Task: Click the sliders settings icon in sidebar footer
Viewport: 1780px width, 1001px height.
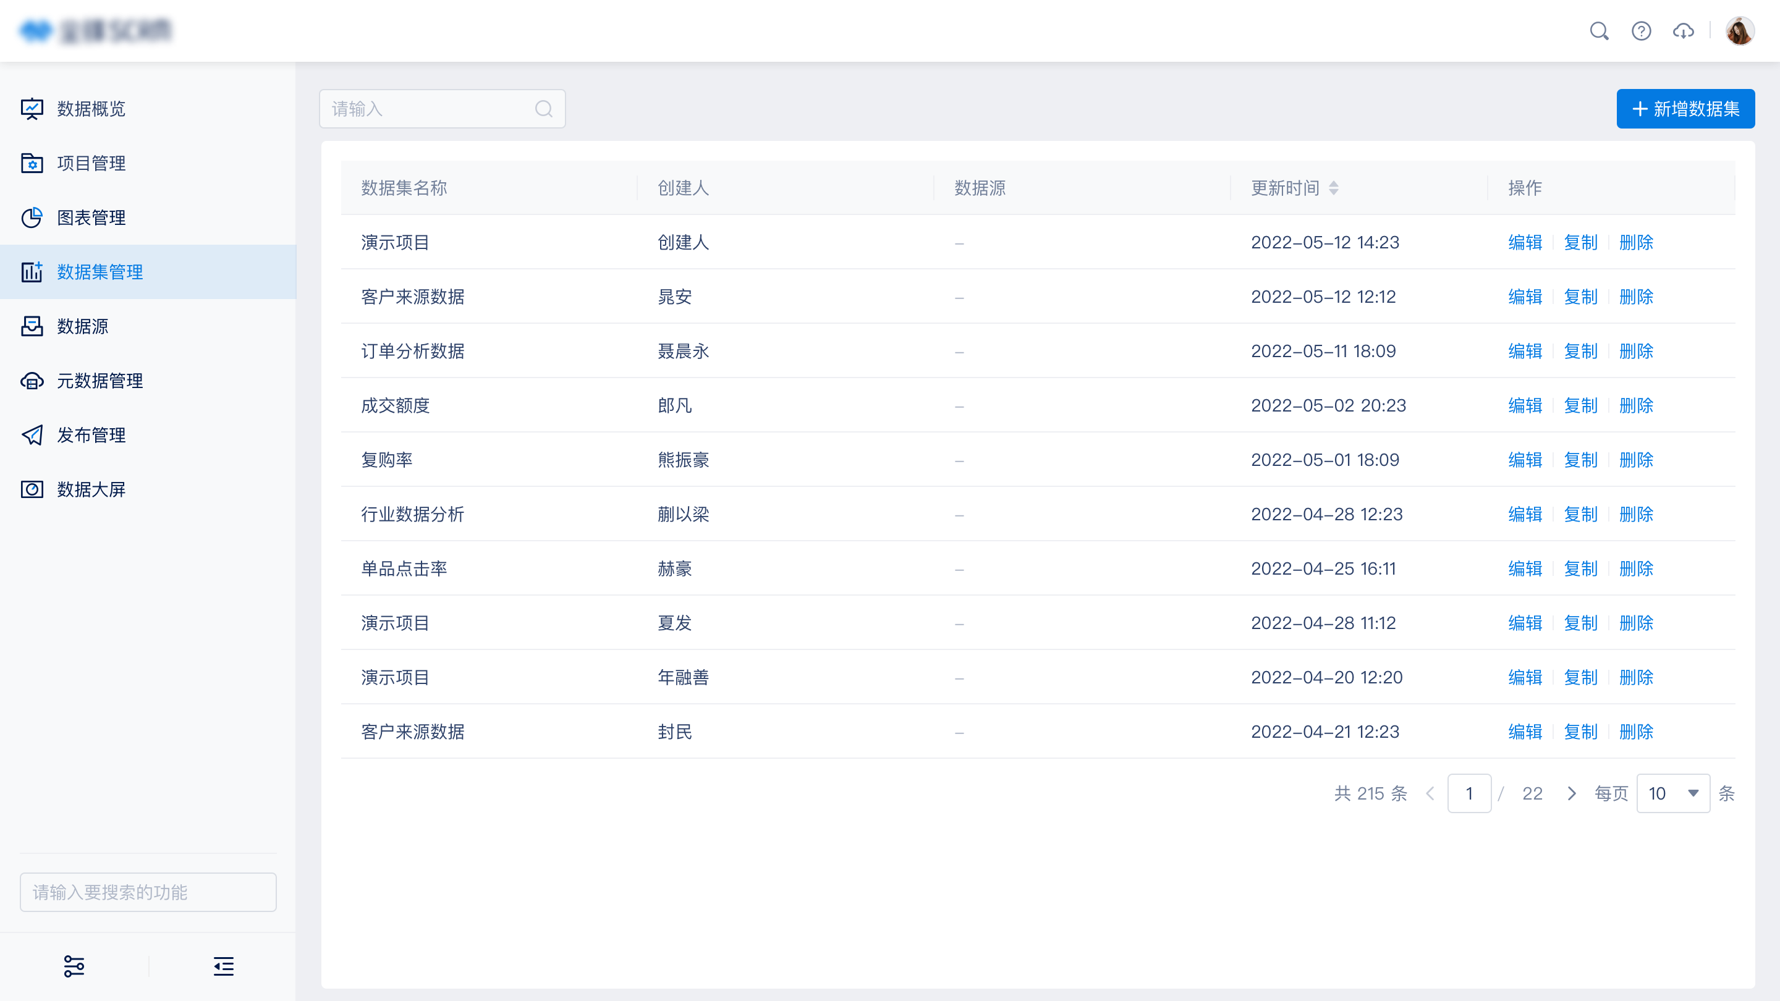Action: (x=74, y=966)
